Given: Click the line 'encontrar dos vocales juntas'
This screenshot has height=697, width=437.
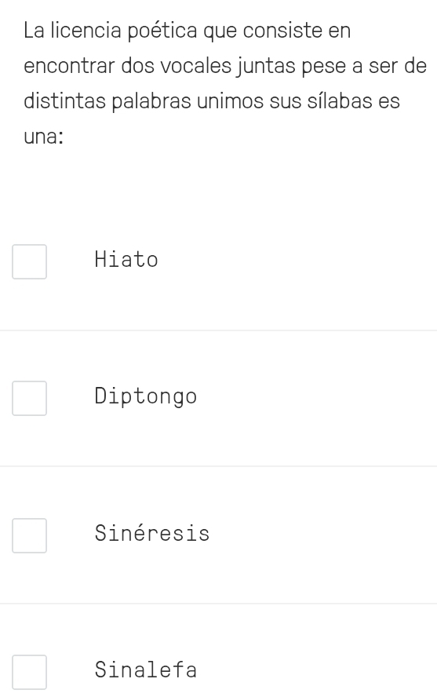Looking at the screenshot, I should [225, 66].
